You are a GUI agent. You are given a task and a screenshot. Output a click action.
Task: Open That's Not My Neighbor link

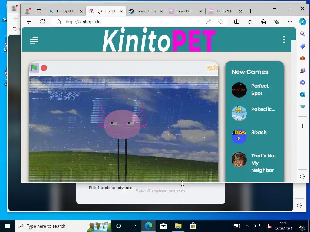[x=264, y=163]
